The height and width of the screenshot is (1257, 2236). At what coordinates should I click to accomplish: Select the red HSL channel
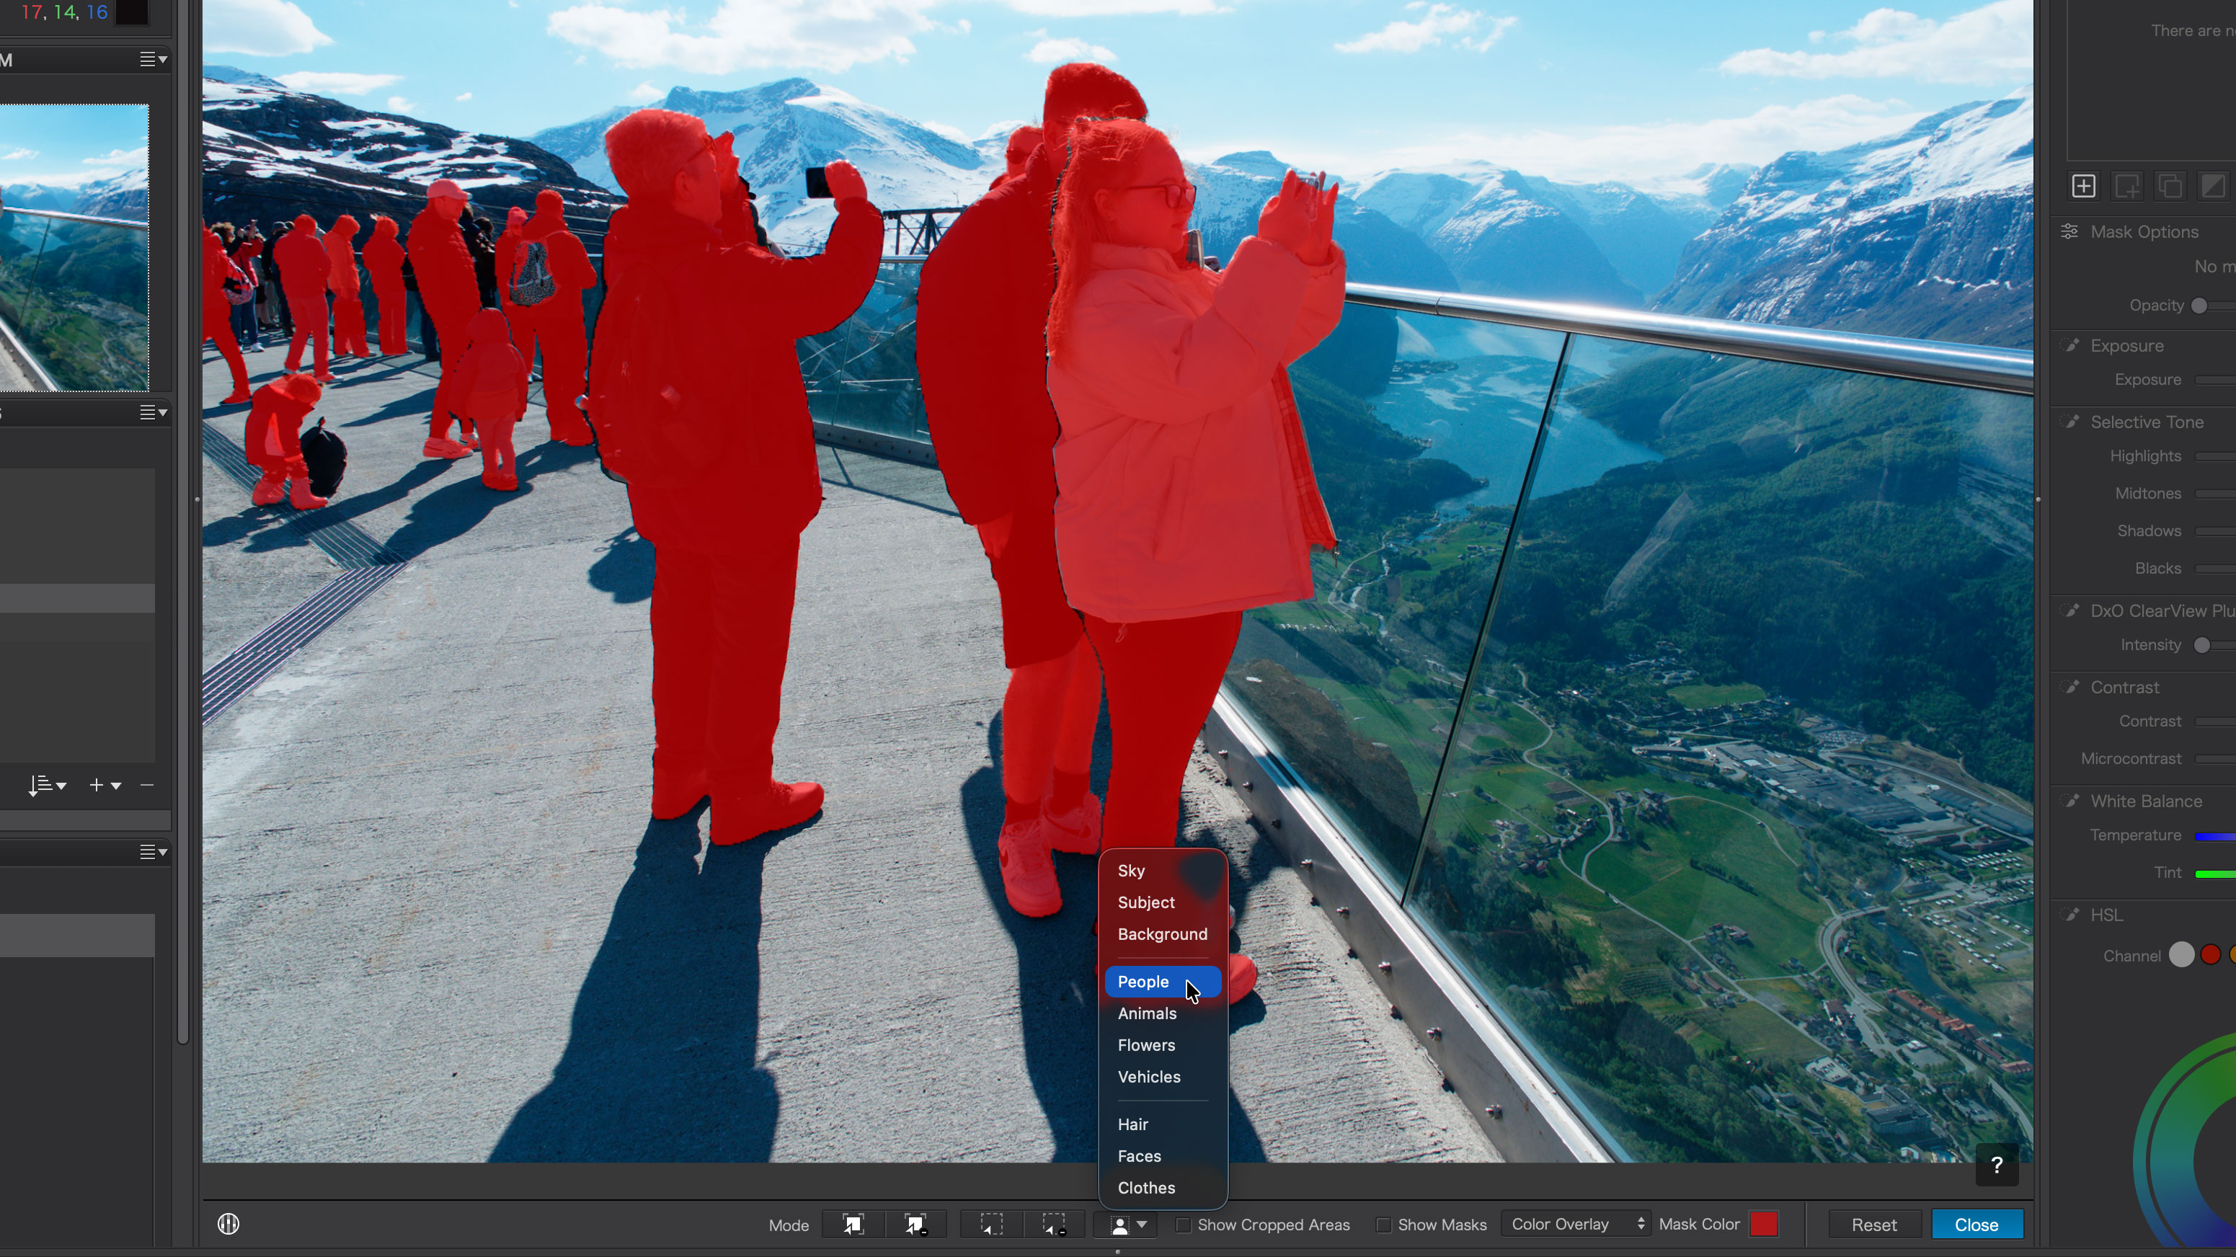click(2211, 955)
